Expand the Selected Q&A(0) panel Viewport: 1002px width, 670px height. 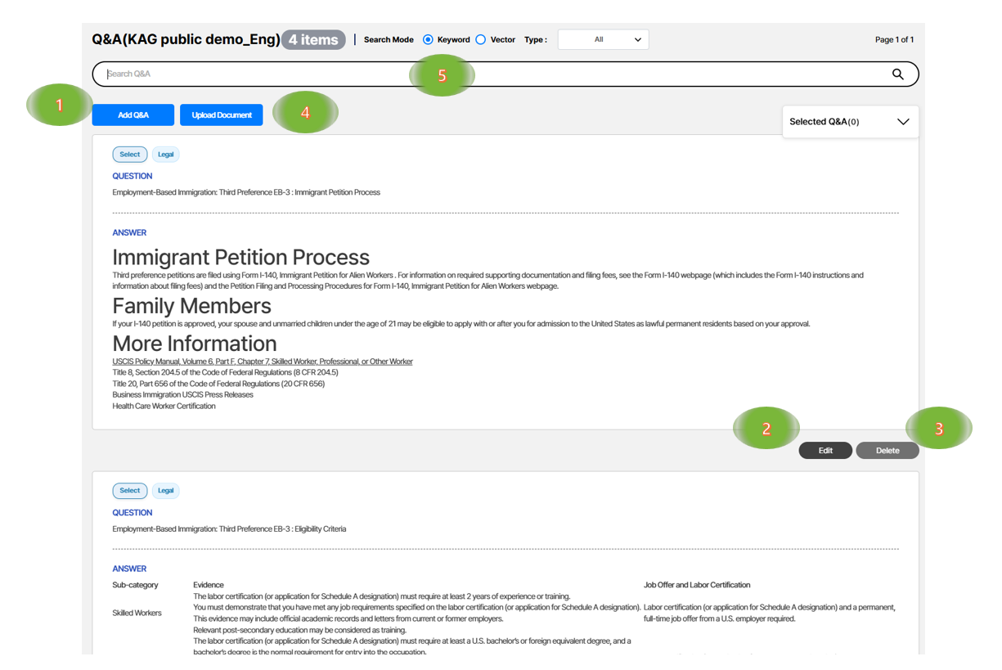(x=850, y=122)
